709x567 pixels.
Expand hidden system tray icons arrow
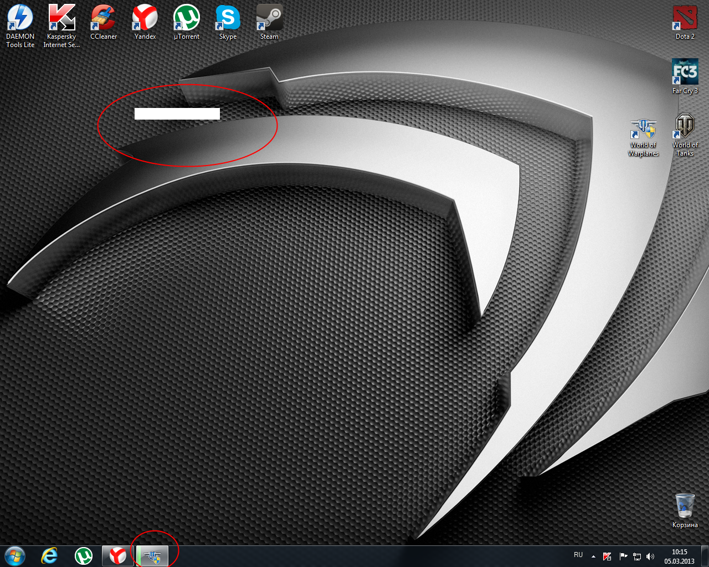pos(593,556)
